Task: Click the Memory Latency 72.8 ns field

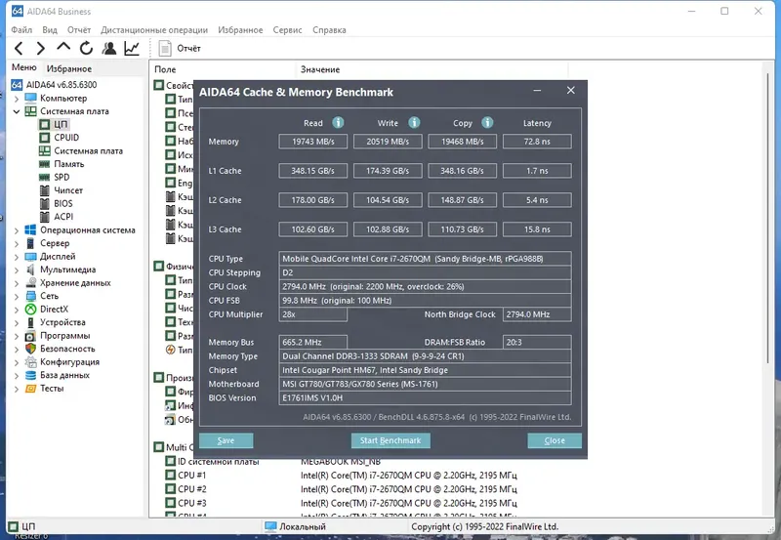Action: [x=537, y=142]
